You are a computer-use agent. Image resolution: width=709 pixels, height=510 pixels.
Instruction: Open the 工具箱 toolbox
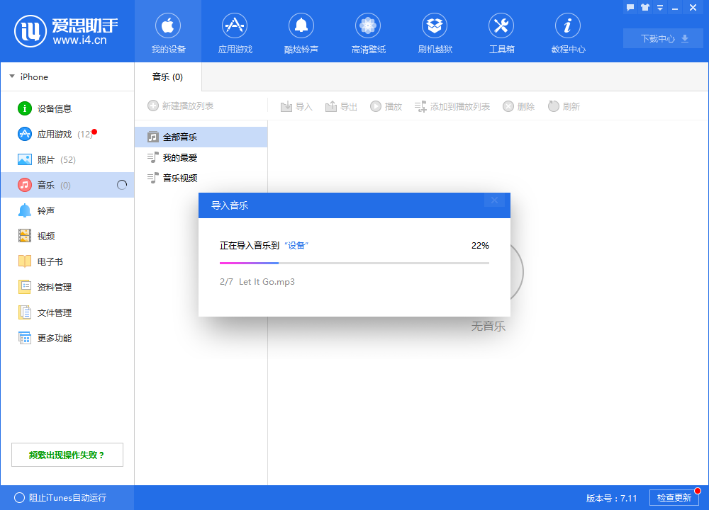tap(501, 32)
